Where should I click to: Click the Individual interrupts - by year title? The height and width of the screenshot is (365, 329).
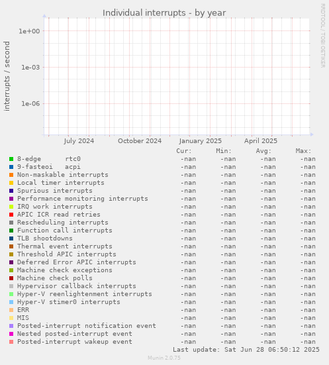click(164, 13)
